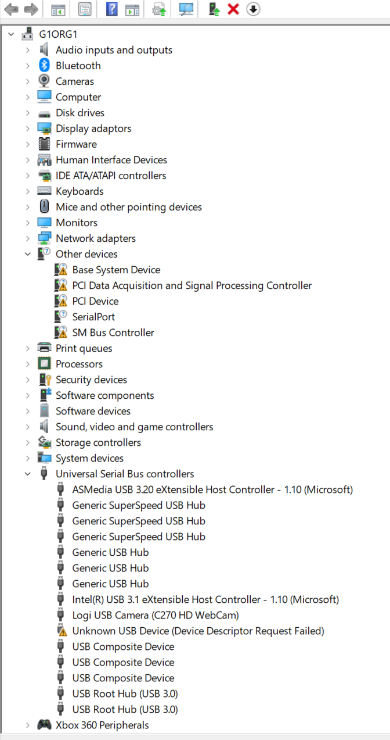
Task: Select PCI Data Acquisition and Signal Processing Controller
Action: (x=192, y=285)
